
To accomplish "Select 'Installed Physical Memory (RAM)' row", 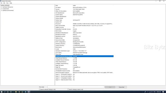I will coord(84,56).
